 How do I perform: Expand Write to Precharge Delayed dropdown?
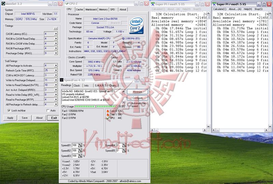coord(56,80)
